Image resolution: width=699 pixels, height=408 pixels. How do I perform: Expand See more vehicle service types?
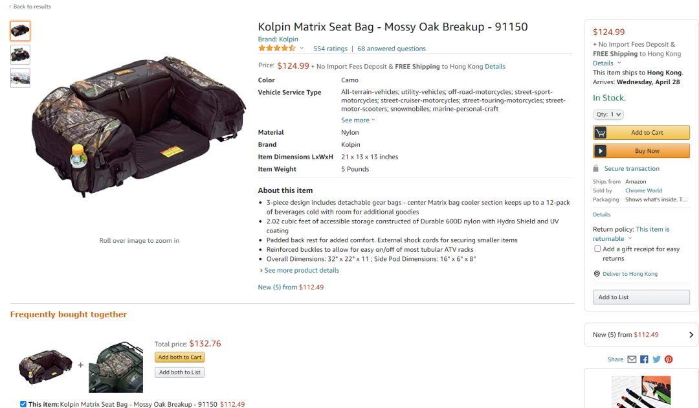click(358, 120)
